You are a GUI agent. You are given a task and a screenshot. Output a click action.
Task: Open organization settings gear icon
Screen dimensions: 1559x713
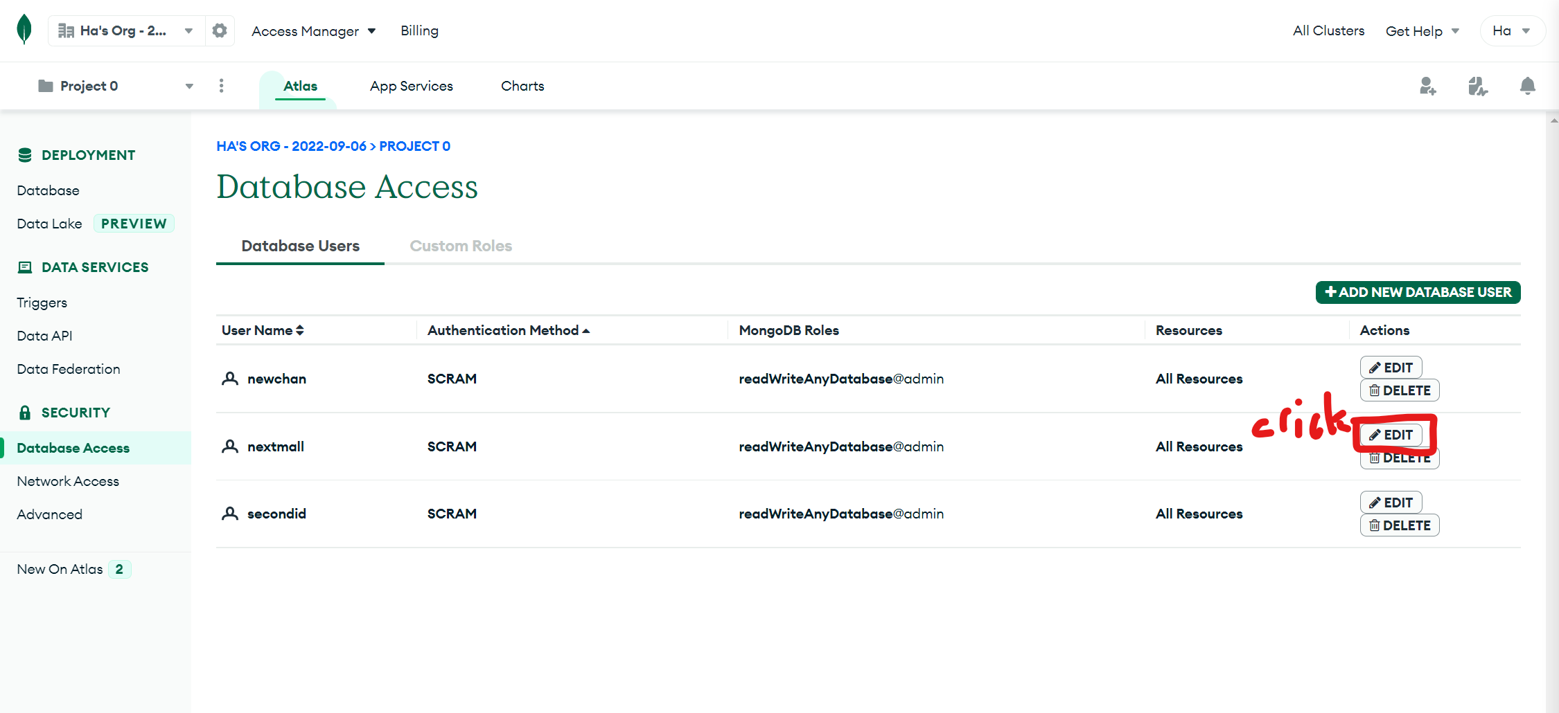pyautogui.click(x=220, y=30)
